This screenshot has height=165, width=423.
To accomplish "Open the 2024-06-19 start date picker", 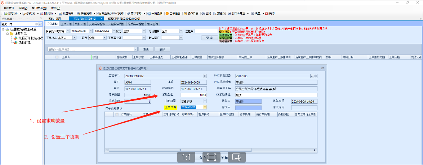I will tap(91, 31).
